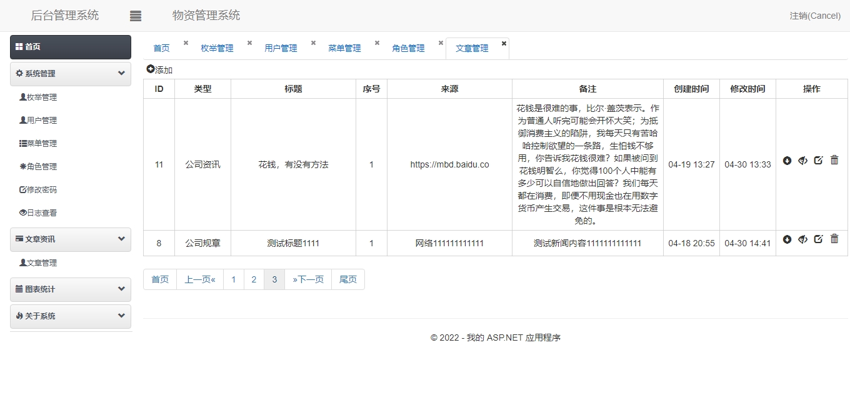Click the 注销(Cancel) logout link
850x410 pixels.
pos(814,16)
